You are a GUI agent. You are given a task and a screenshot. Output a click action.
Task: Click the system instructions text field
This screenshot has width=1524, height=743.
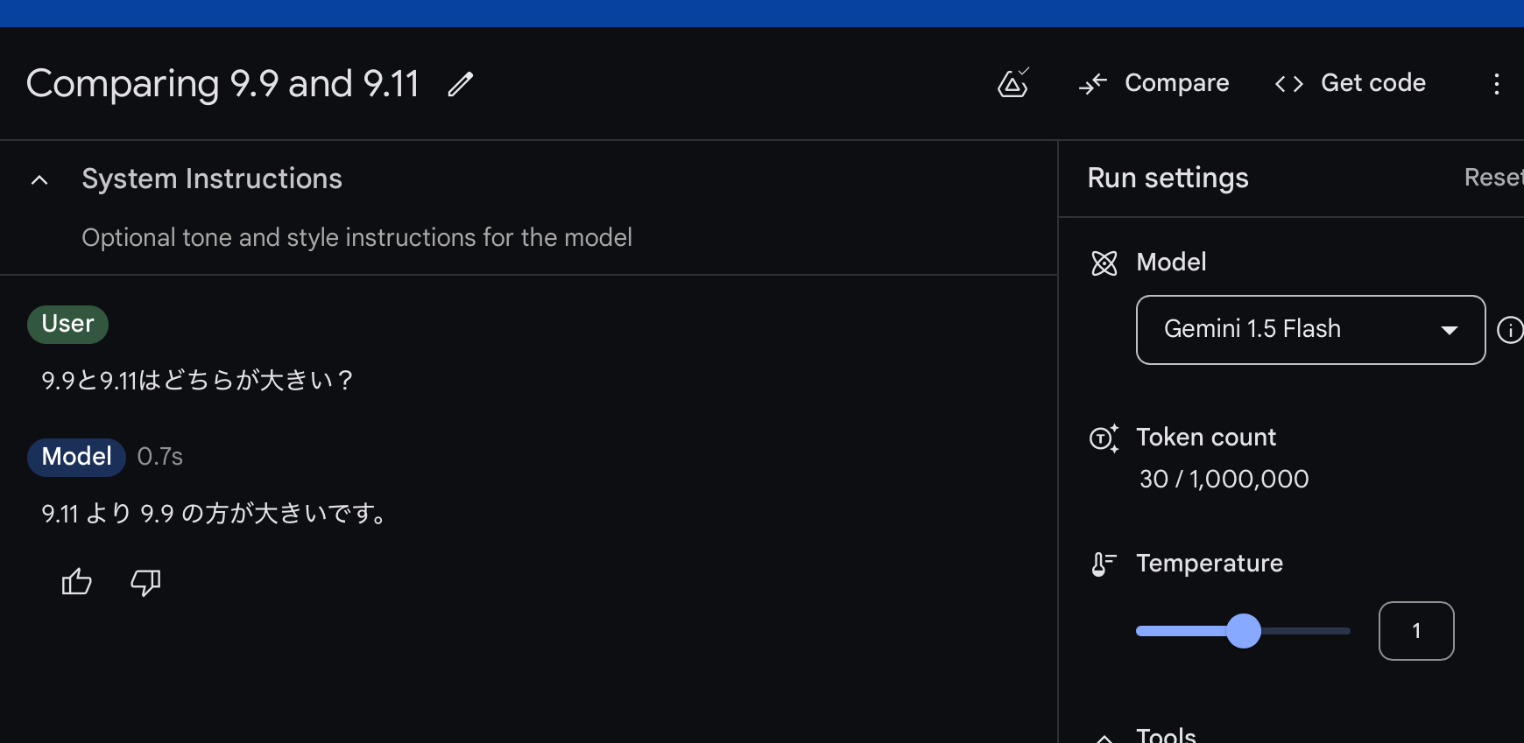356,238
